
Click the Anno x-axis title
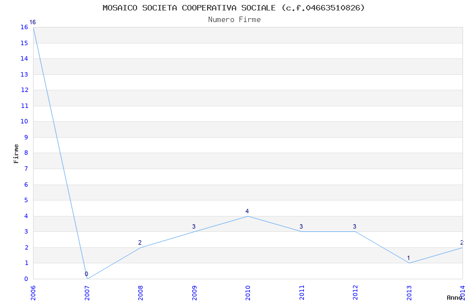(x=454, y=297)
